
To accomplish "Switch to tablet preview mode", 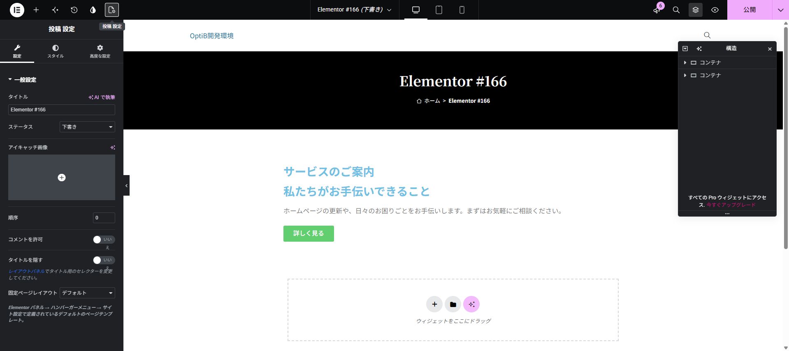I will click(x=439, y=10).
